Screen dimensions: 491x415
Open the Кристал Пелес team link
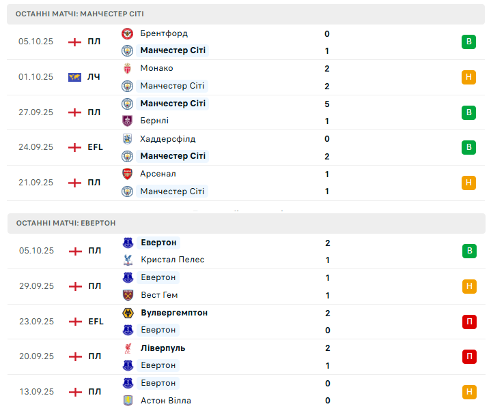point(172,260)
